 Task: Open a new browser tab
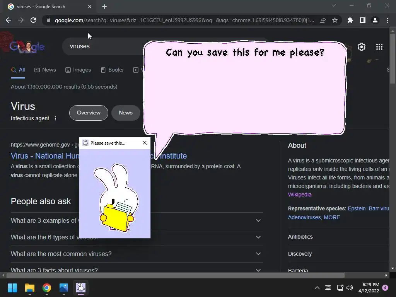(x=104, y=7)
